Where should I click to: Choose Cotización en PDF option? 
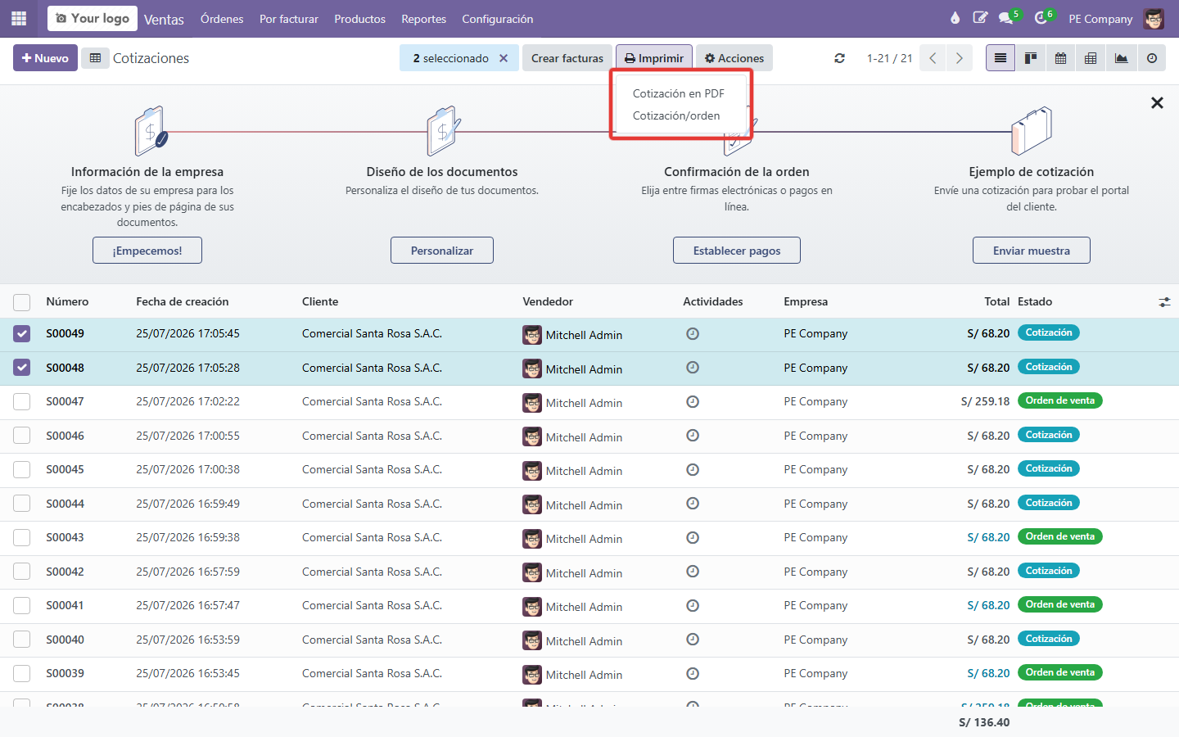[x=679, y=93]
